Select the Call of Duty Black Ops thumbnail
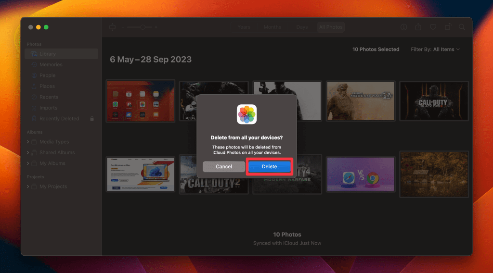This screenshot has height=273, width=493. coord(434,101)
